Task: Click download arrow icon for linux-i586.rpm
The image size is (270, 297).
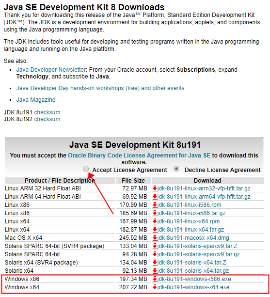Action: point(155,205)
